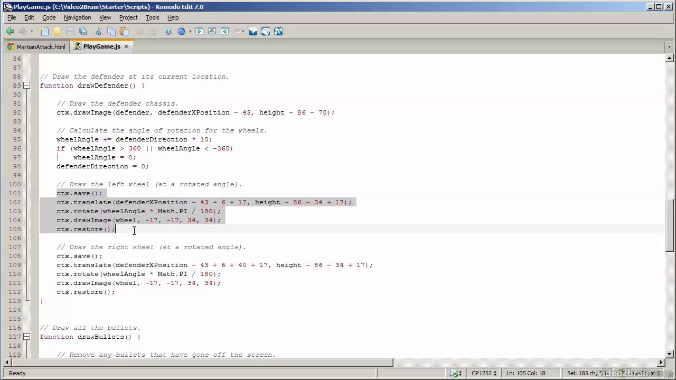Redo the last edit

[x=153, y=32]
